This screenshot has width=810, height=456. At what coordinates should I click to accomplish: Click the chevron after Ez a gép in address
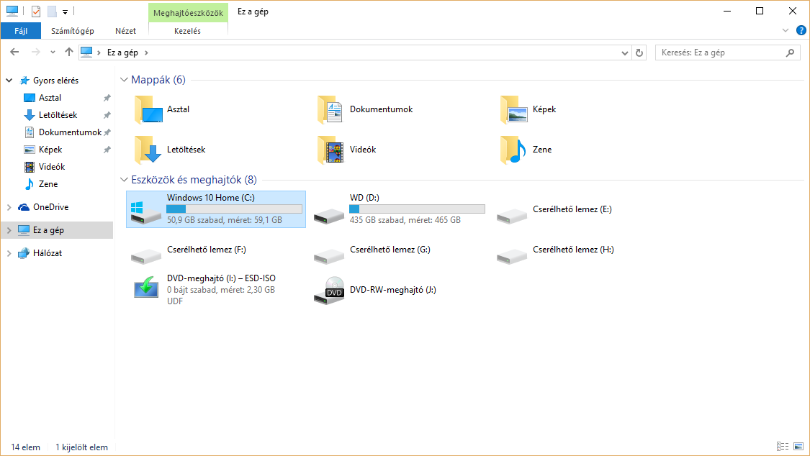tap(147, 53)
